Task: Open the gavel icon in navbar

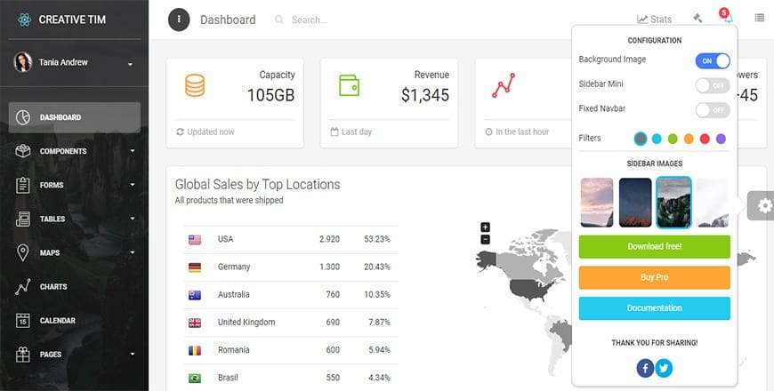Action: click(x=697, y=19)
